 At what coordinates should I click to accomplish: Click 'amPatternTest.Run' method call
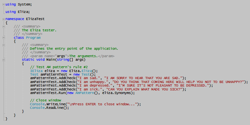(48, 93)
